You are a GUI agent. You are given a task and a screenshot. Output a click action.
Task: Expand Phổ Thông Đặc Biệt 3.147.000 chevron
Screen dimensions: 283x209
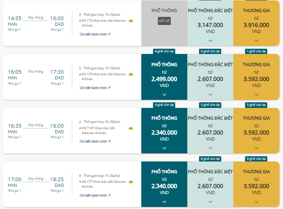coord(210,41)
